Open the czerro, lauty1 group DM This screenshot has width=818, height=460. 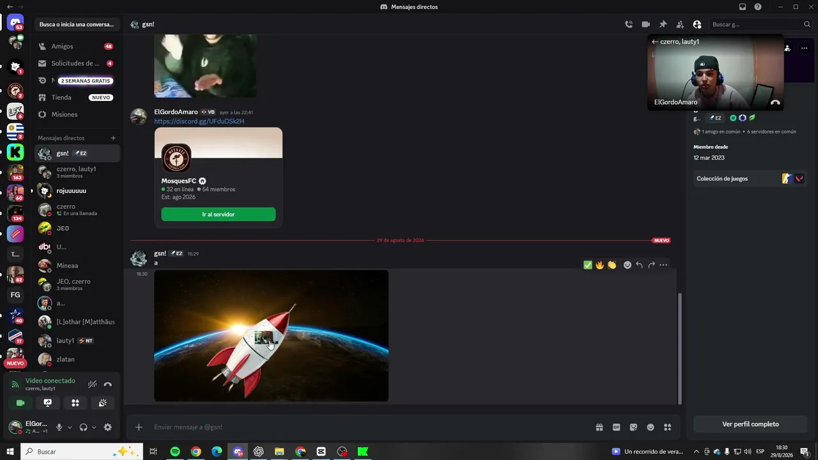pyautogui.click(x=77, y=172)
